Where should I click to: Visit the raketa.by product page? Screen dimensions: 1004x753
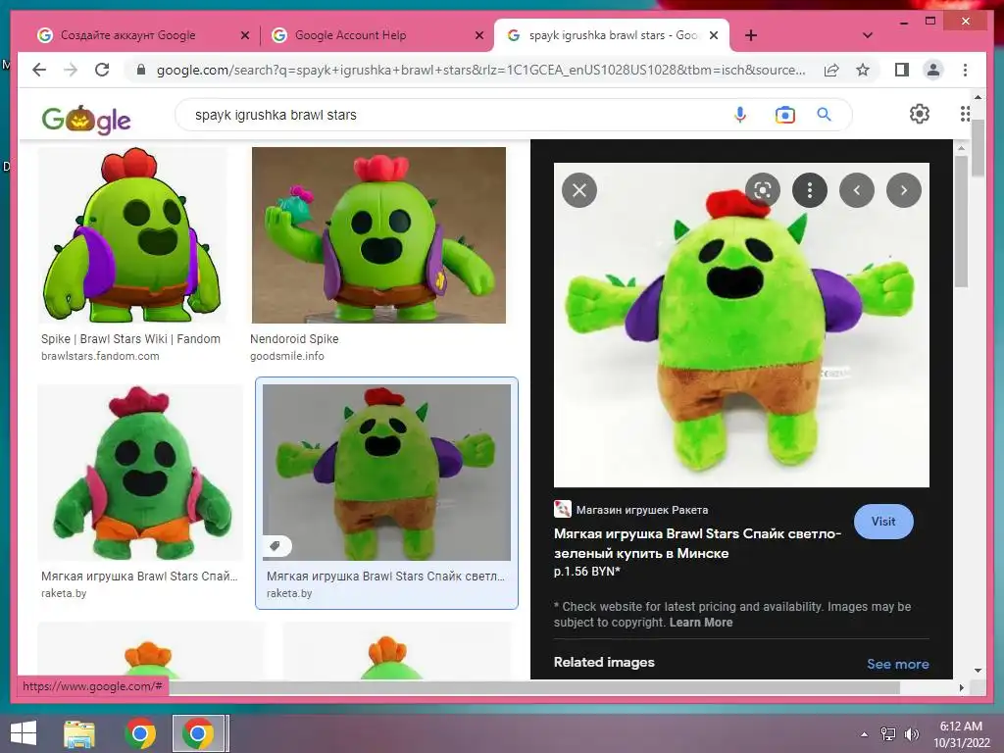tap(883, 522)
